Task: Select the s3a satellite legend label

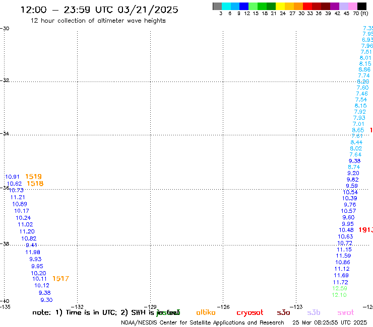Action: pyautogui.click(x=283, y=313)
